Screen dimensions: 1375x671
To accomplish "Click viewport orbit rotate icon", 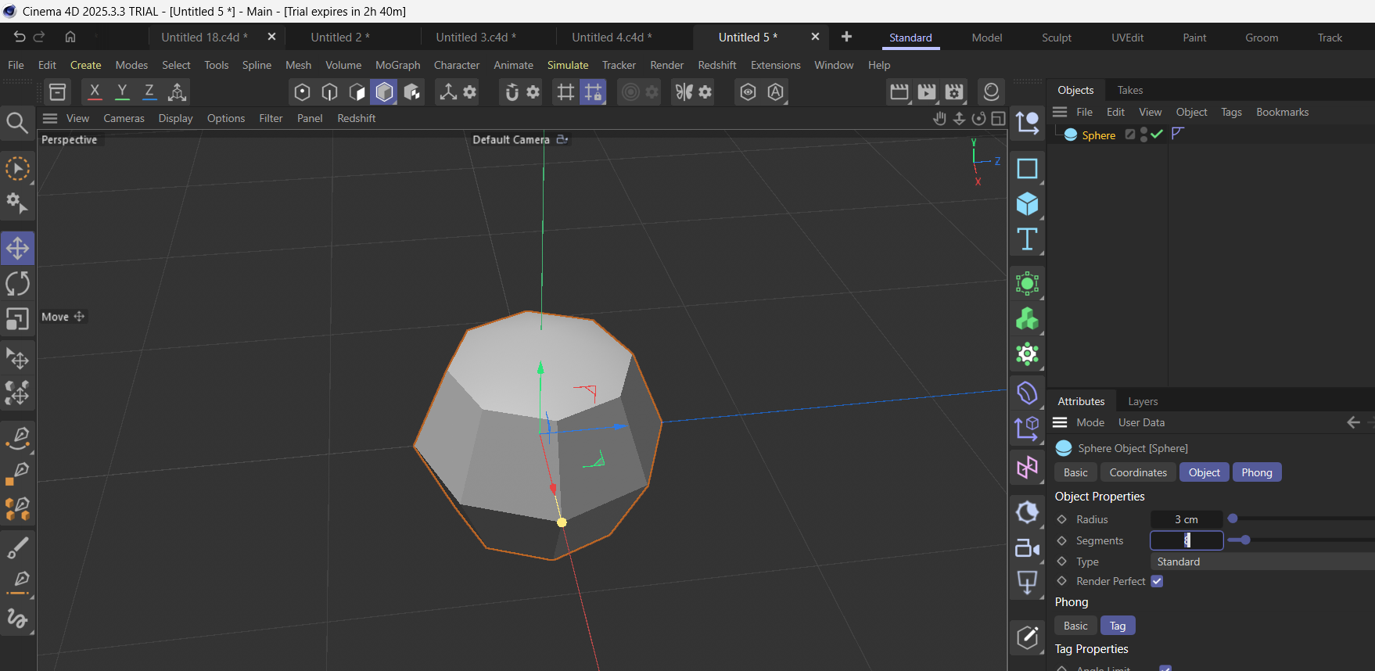I will [x=978, y=118].
